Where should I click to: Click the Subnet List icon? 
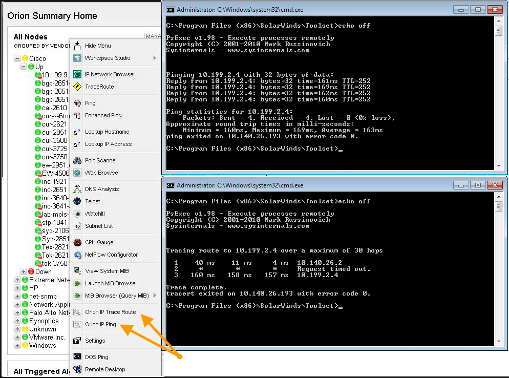[x=77, y=226]
